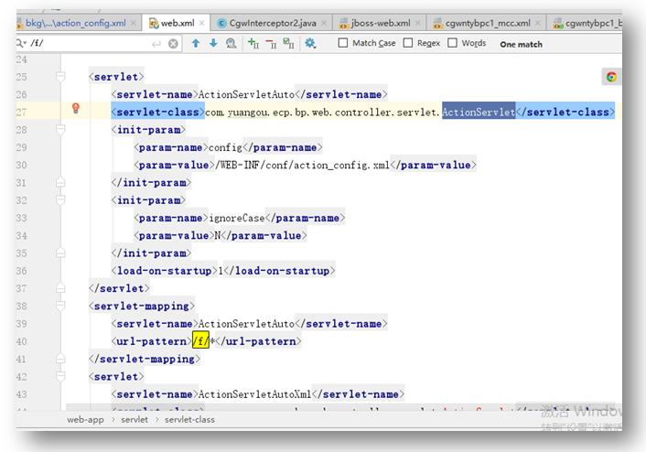Image resolution: width=646 pixels, height=452 pixels.
Task: Collapse servlet-mapping fold at line 38
Action: pyautogui.click(x=60, y=306)
